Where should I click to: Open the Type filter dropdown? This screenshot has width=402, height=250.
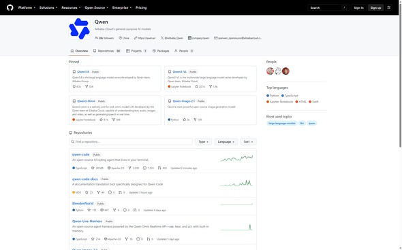point(203,142)
